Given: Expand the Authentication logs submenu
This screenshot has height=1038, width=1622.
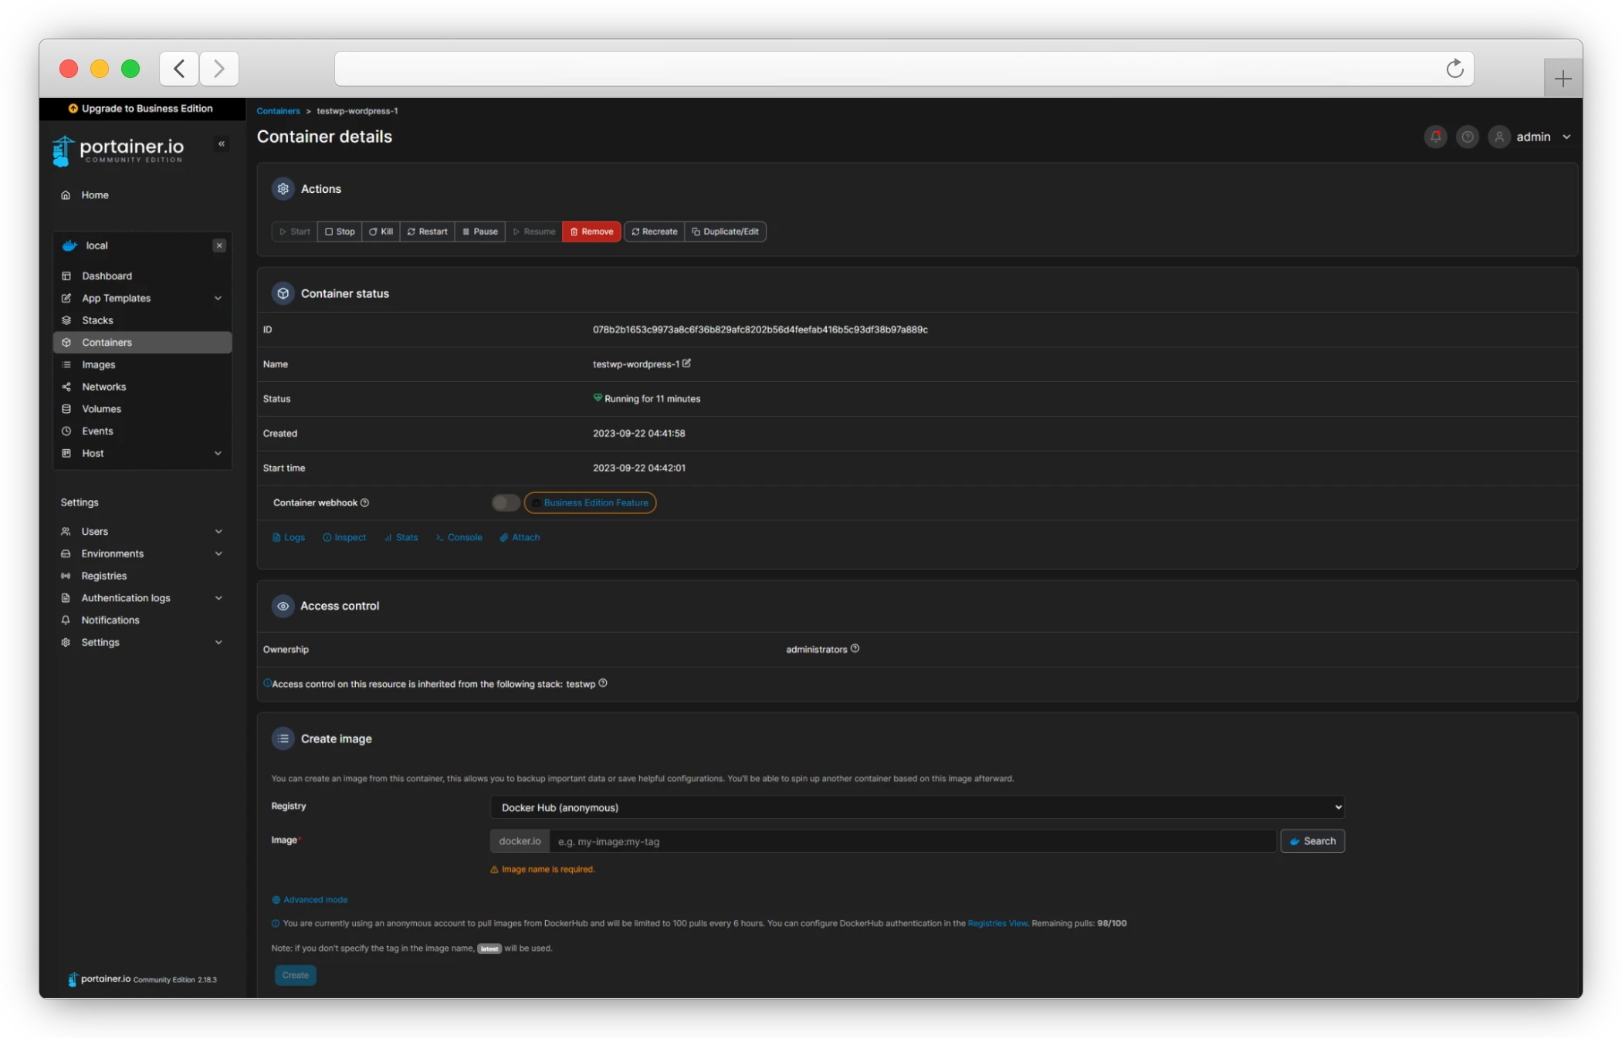Looking at the screenshot, I should (x=218, y=598).
